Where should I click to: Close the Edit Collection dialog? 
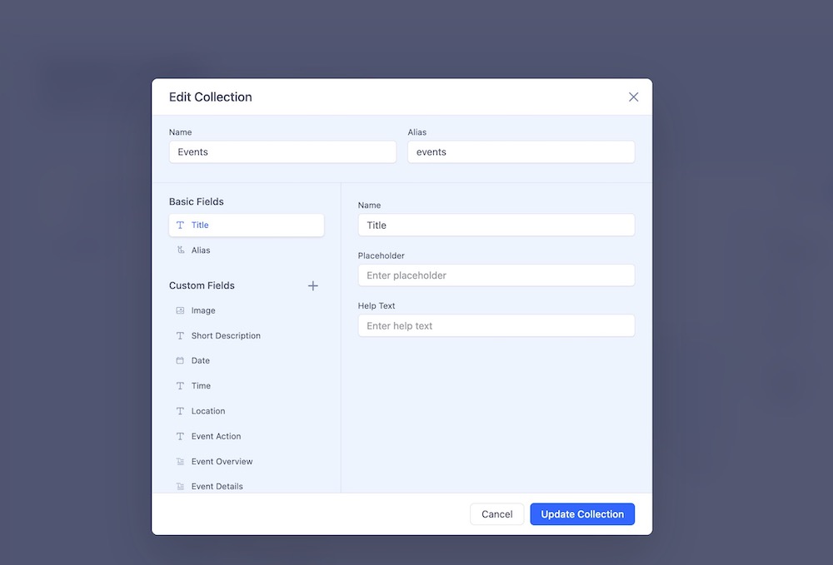(x=633, y=97)
